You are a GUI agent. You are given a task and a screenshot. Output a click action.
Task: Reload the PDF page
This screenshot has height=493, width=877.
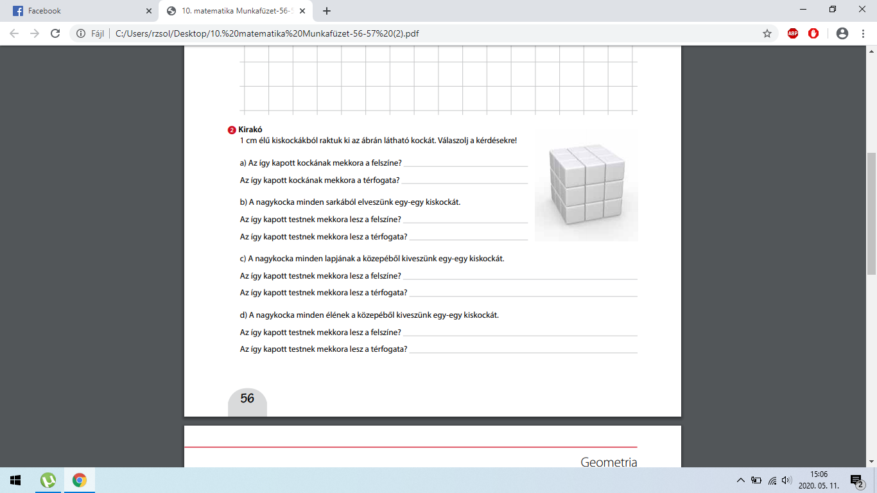pyautogui.click(x=55, y=33)
